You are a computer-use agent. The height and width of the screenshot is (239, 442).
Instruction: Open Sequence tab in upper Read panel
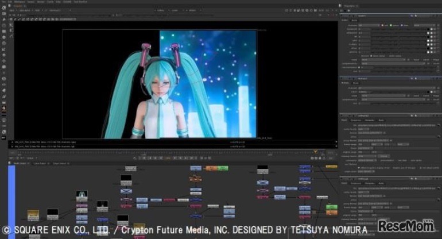(x=356, y=120)
